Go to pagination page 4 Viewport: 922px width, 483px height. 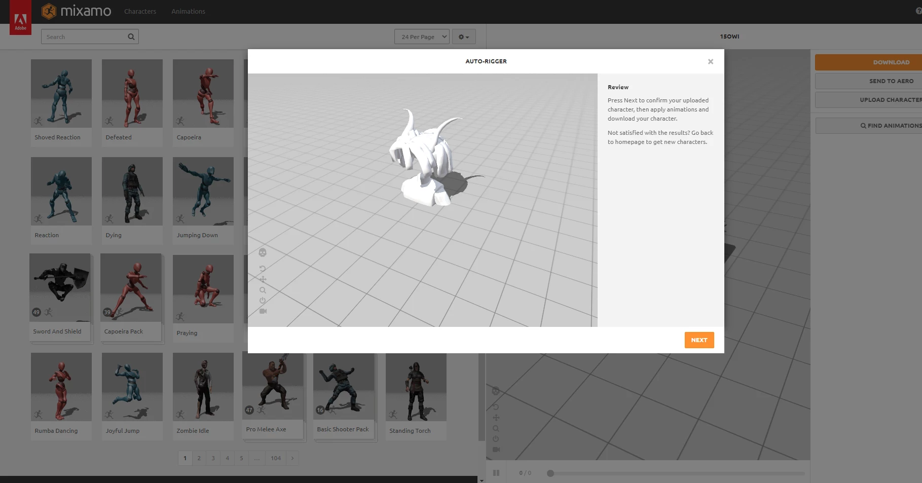point(228,458)
